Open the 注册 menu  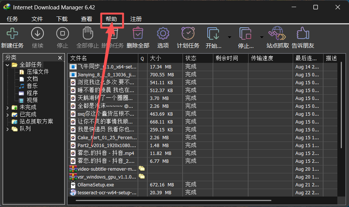[136, 19]
